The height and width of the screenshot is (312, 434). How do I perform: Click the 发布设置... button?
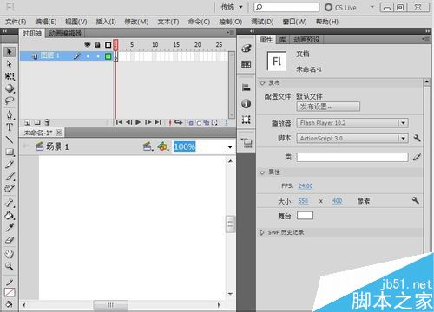(328, 107)
